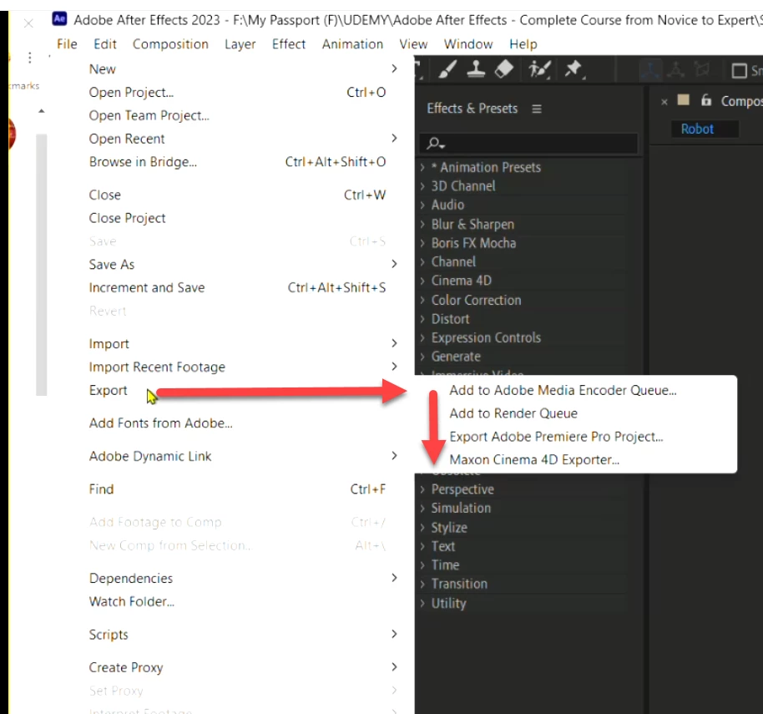Viewport: 763px width, 714px height.
Task: Expand the Generate effects category
Action: 422,357
